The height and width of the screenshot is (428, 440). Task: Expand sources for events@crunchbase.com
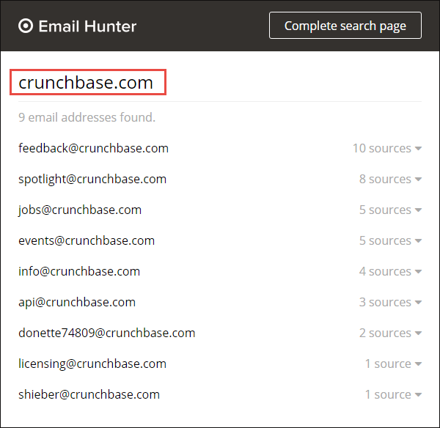tap(389, 240)
